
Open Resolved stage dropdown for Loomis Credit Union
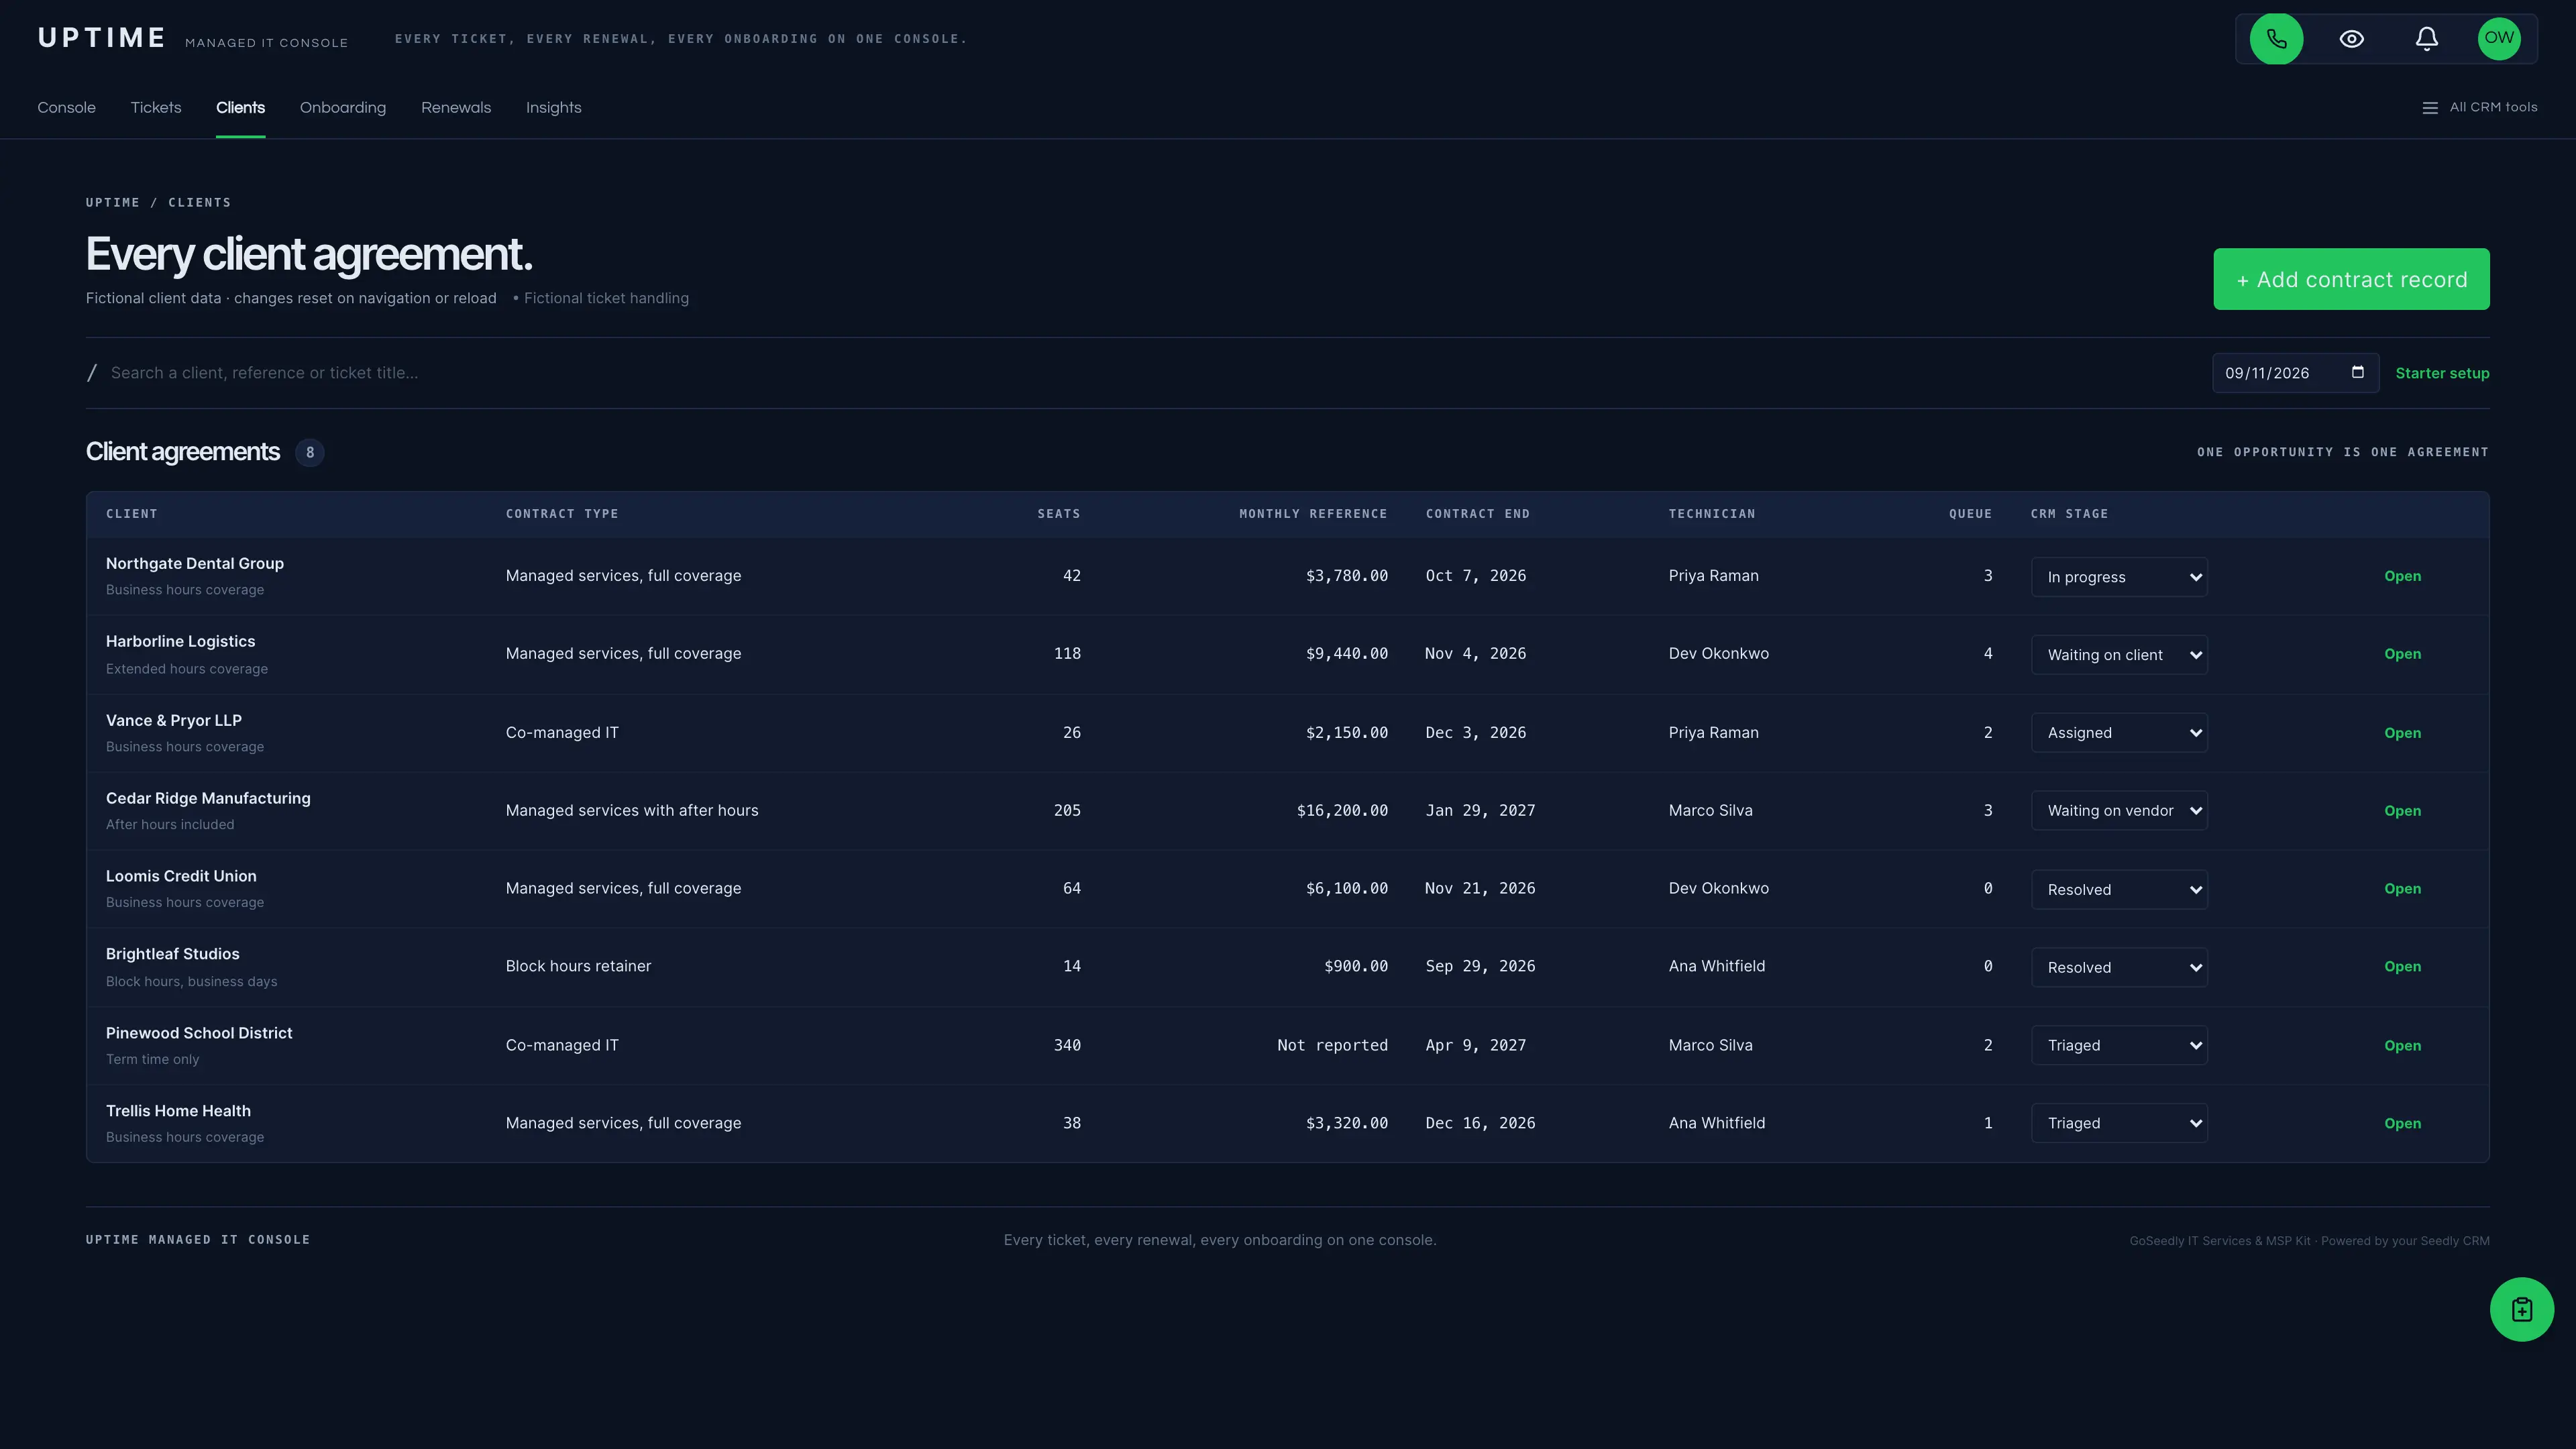(2119, 889)
